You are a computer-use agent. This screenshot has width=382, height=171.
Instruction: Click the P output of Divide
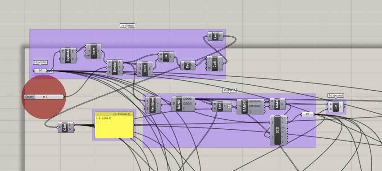120,62
